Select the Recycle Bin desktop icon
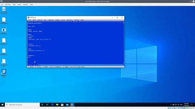 pyautogui.click(x=4, y=10)
